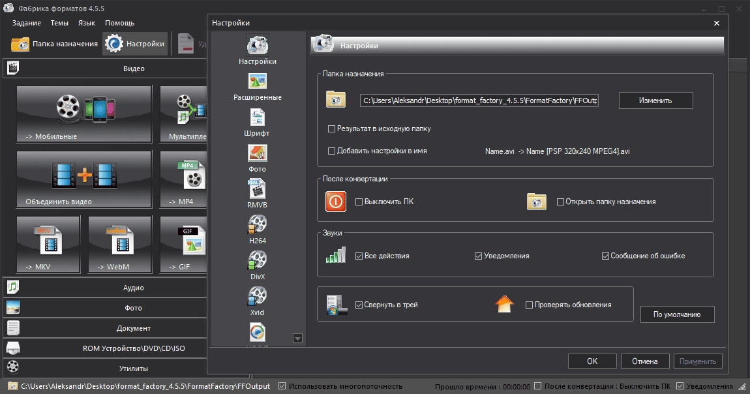Tick Открыть папку назначения checkbox
750x394 pixels.
click(x=560, y=202)
